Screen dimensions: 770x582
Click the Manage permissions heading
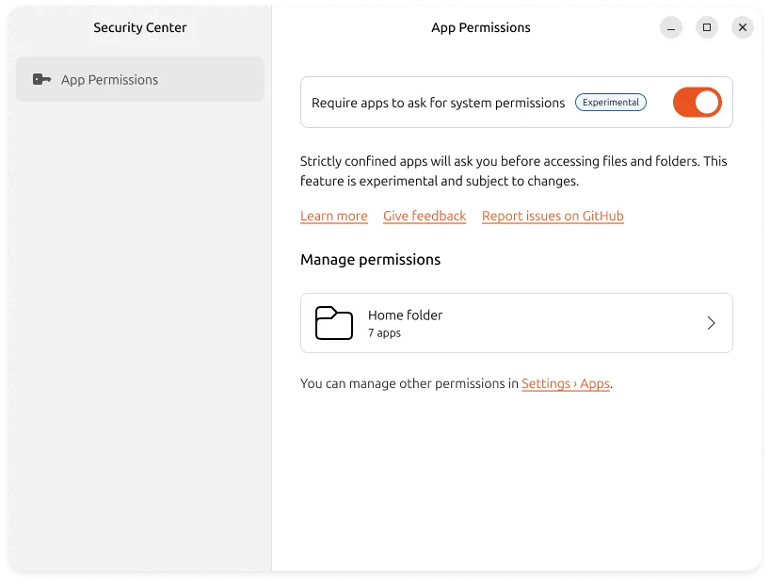(x=370, y=259)
